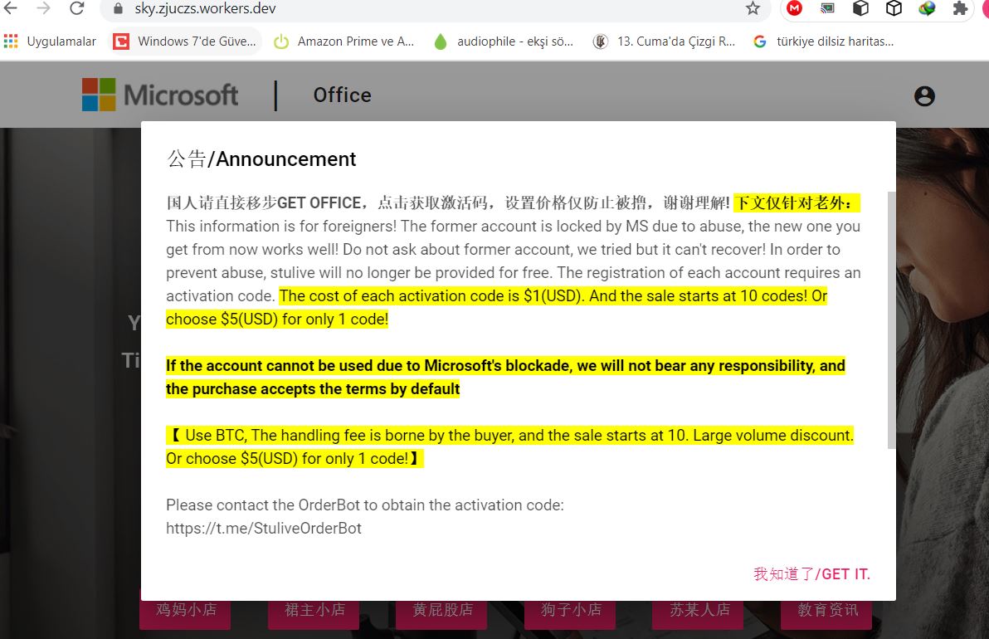The height and width of the screenshot is (639, 989).
Task: Click the monitor-shaped extension icon
Action: (827, 8)
